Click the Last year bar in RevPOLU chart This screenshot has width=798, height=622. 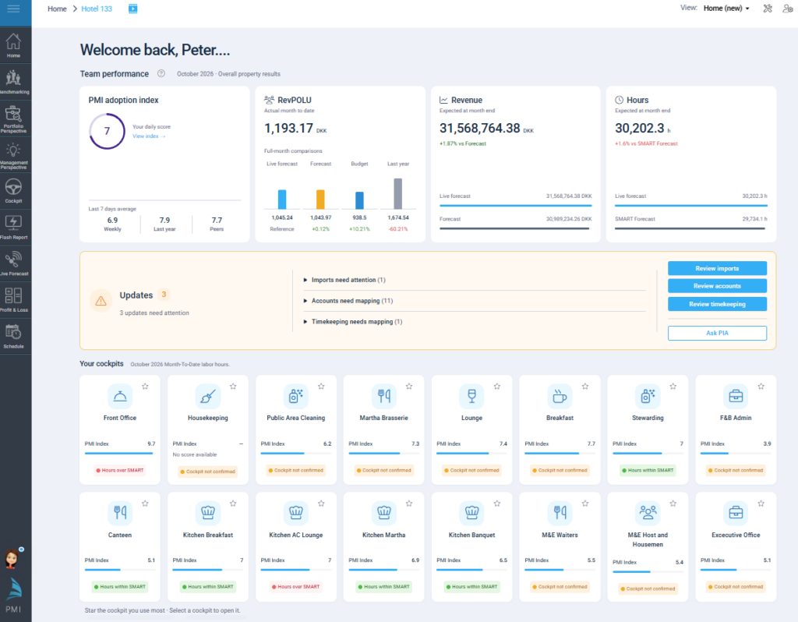(398, 193)
